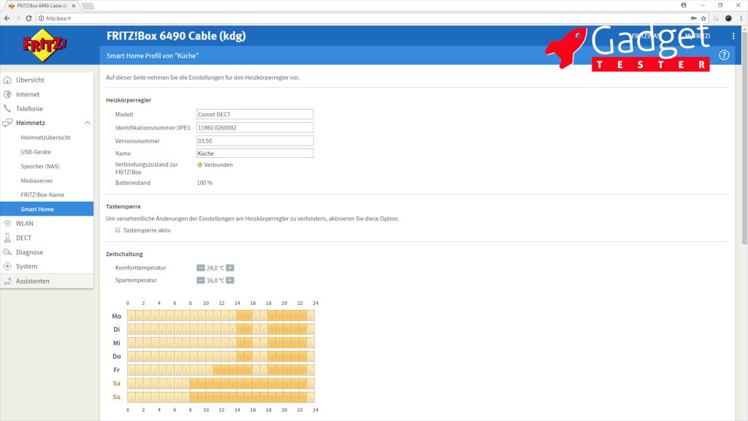Screen dimensions: 748x421
Task: Open the Assistenten section
Action: (33, 281)
